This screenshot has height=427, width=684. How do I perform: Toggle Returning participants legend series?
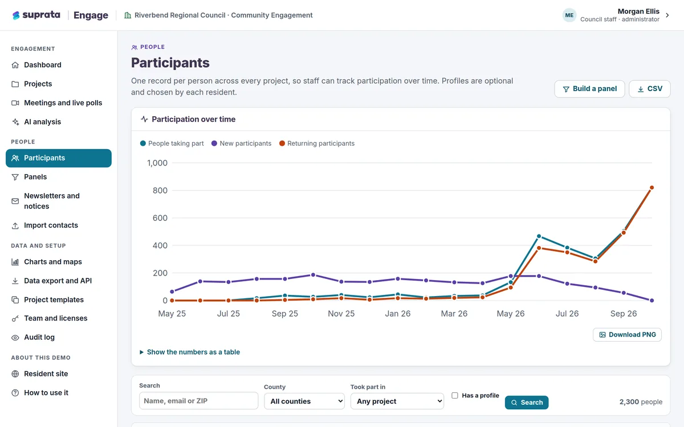[x=317, y=143]
